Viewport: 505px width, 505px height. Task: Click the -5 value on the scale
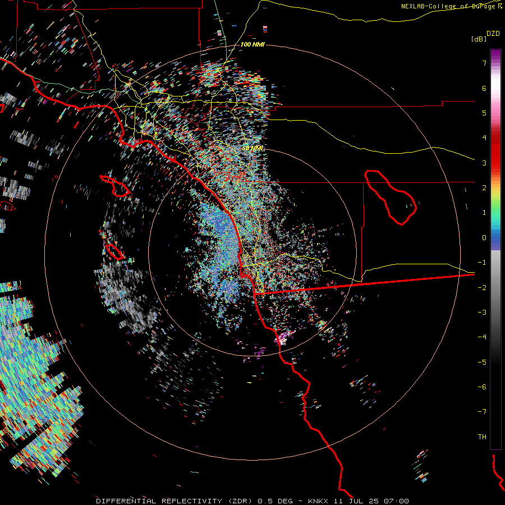pyautogui.click(x=482, y=362)
